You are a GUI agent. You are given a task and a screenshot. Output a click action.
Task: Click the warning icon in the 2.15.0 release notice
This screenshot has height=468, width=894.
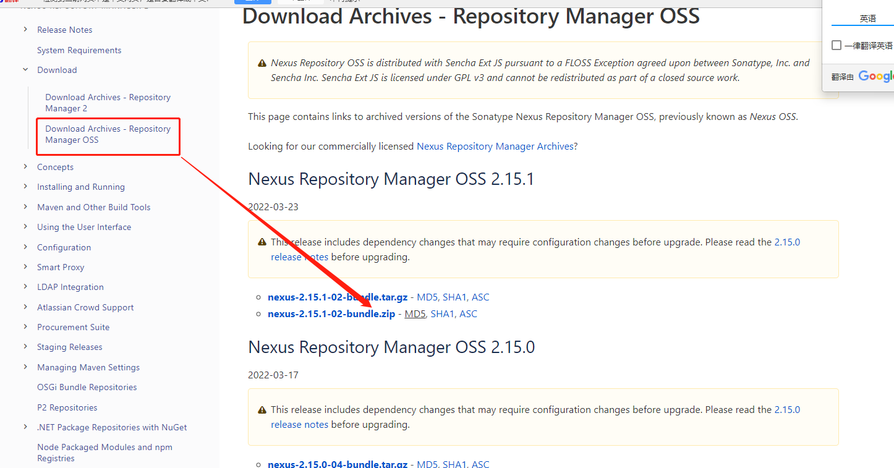(x=262, y=410)
